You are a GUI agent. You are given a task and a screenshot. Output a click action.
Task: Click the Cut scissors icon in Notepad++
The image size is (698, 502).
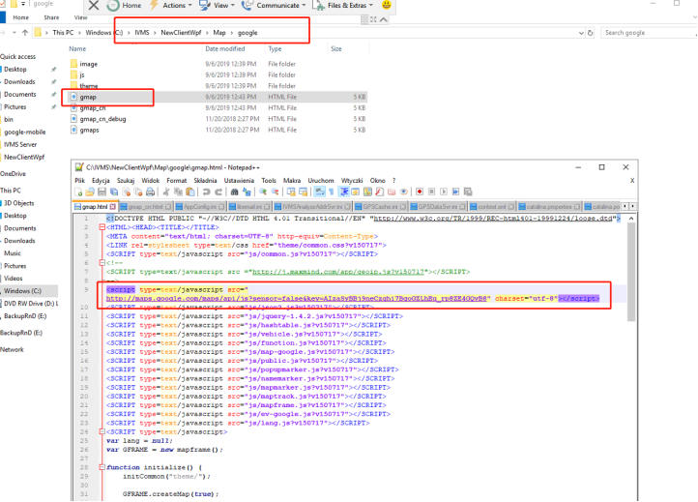pos(166,192)
